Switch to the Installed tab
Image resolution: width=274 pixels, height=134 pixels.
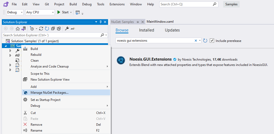146,30
